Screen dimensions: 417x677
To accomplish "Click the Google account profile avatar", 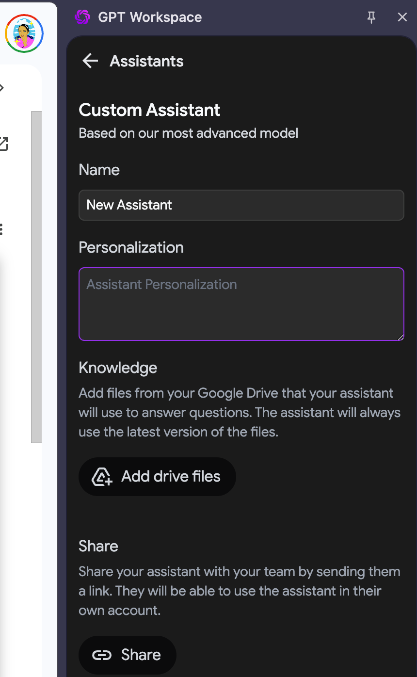I will pos(24,33).
